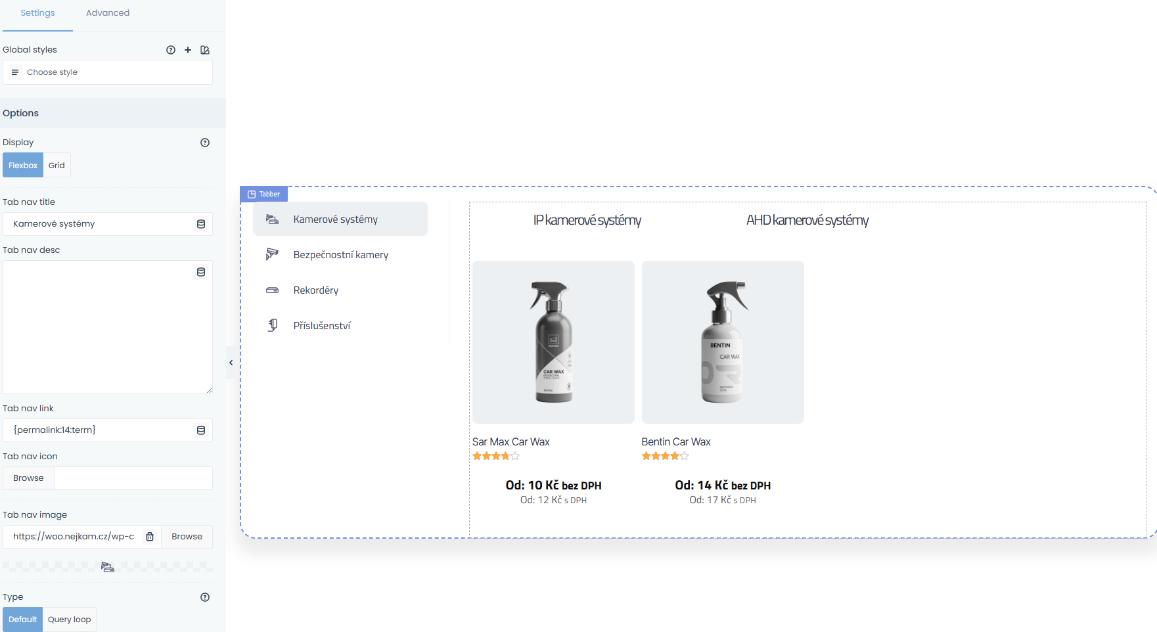Browse for a Tab nav icon

(x=28, y=478)
